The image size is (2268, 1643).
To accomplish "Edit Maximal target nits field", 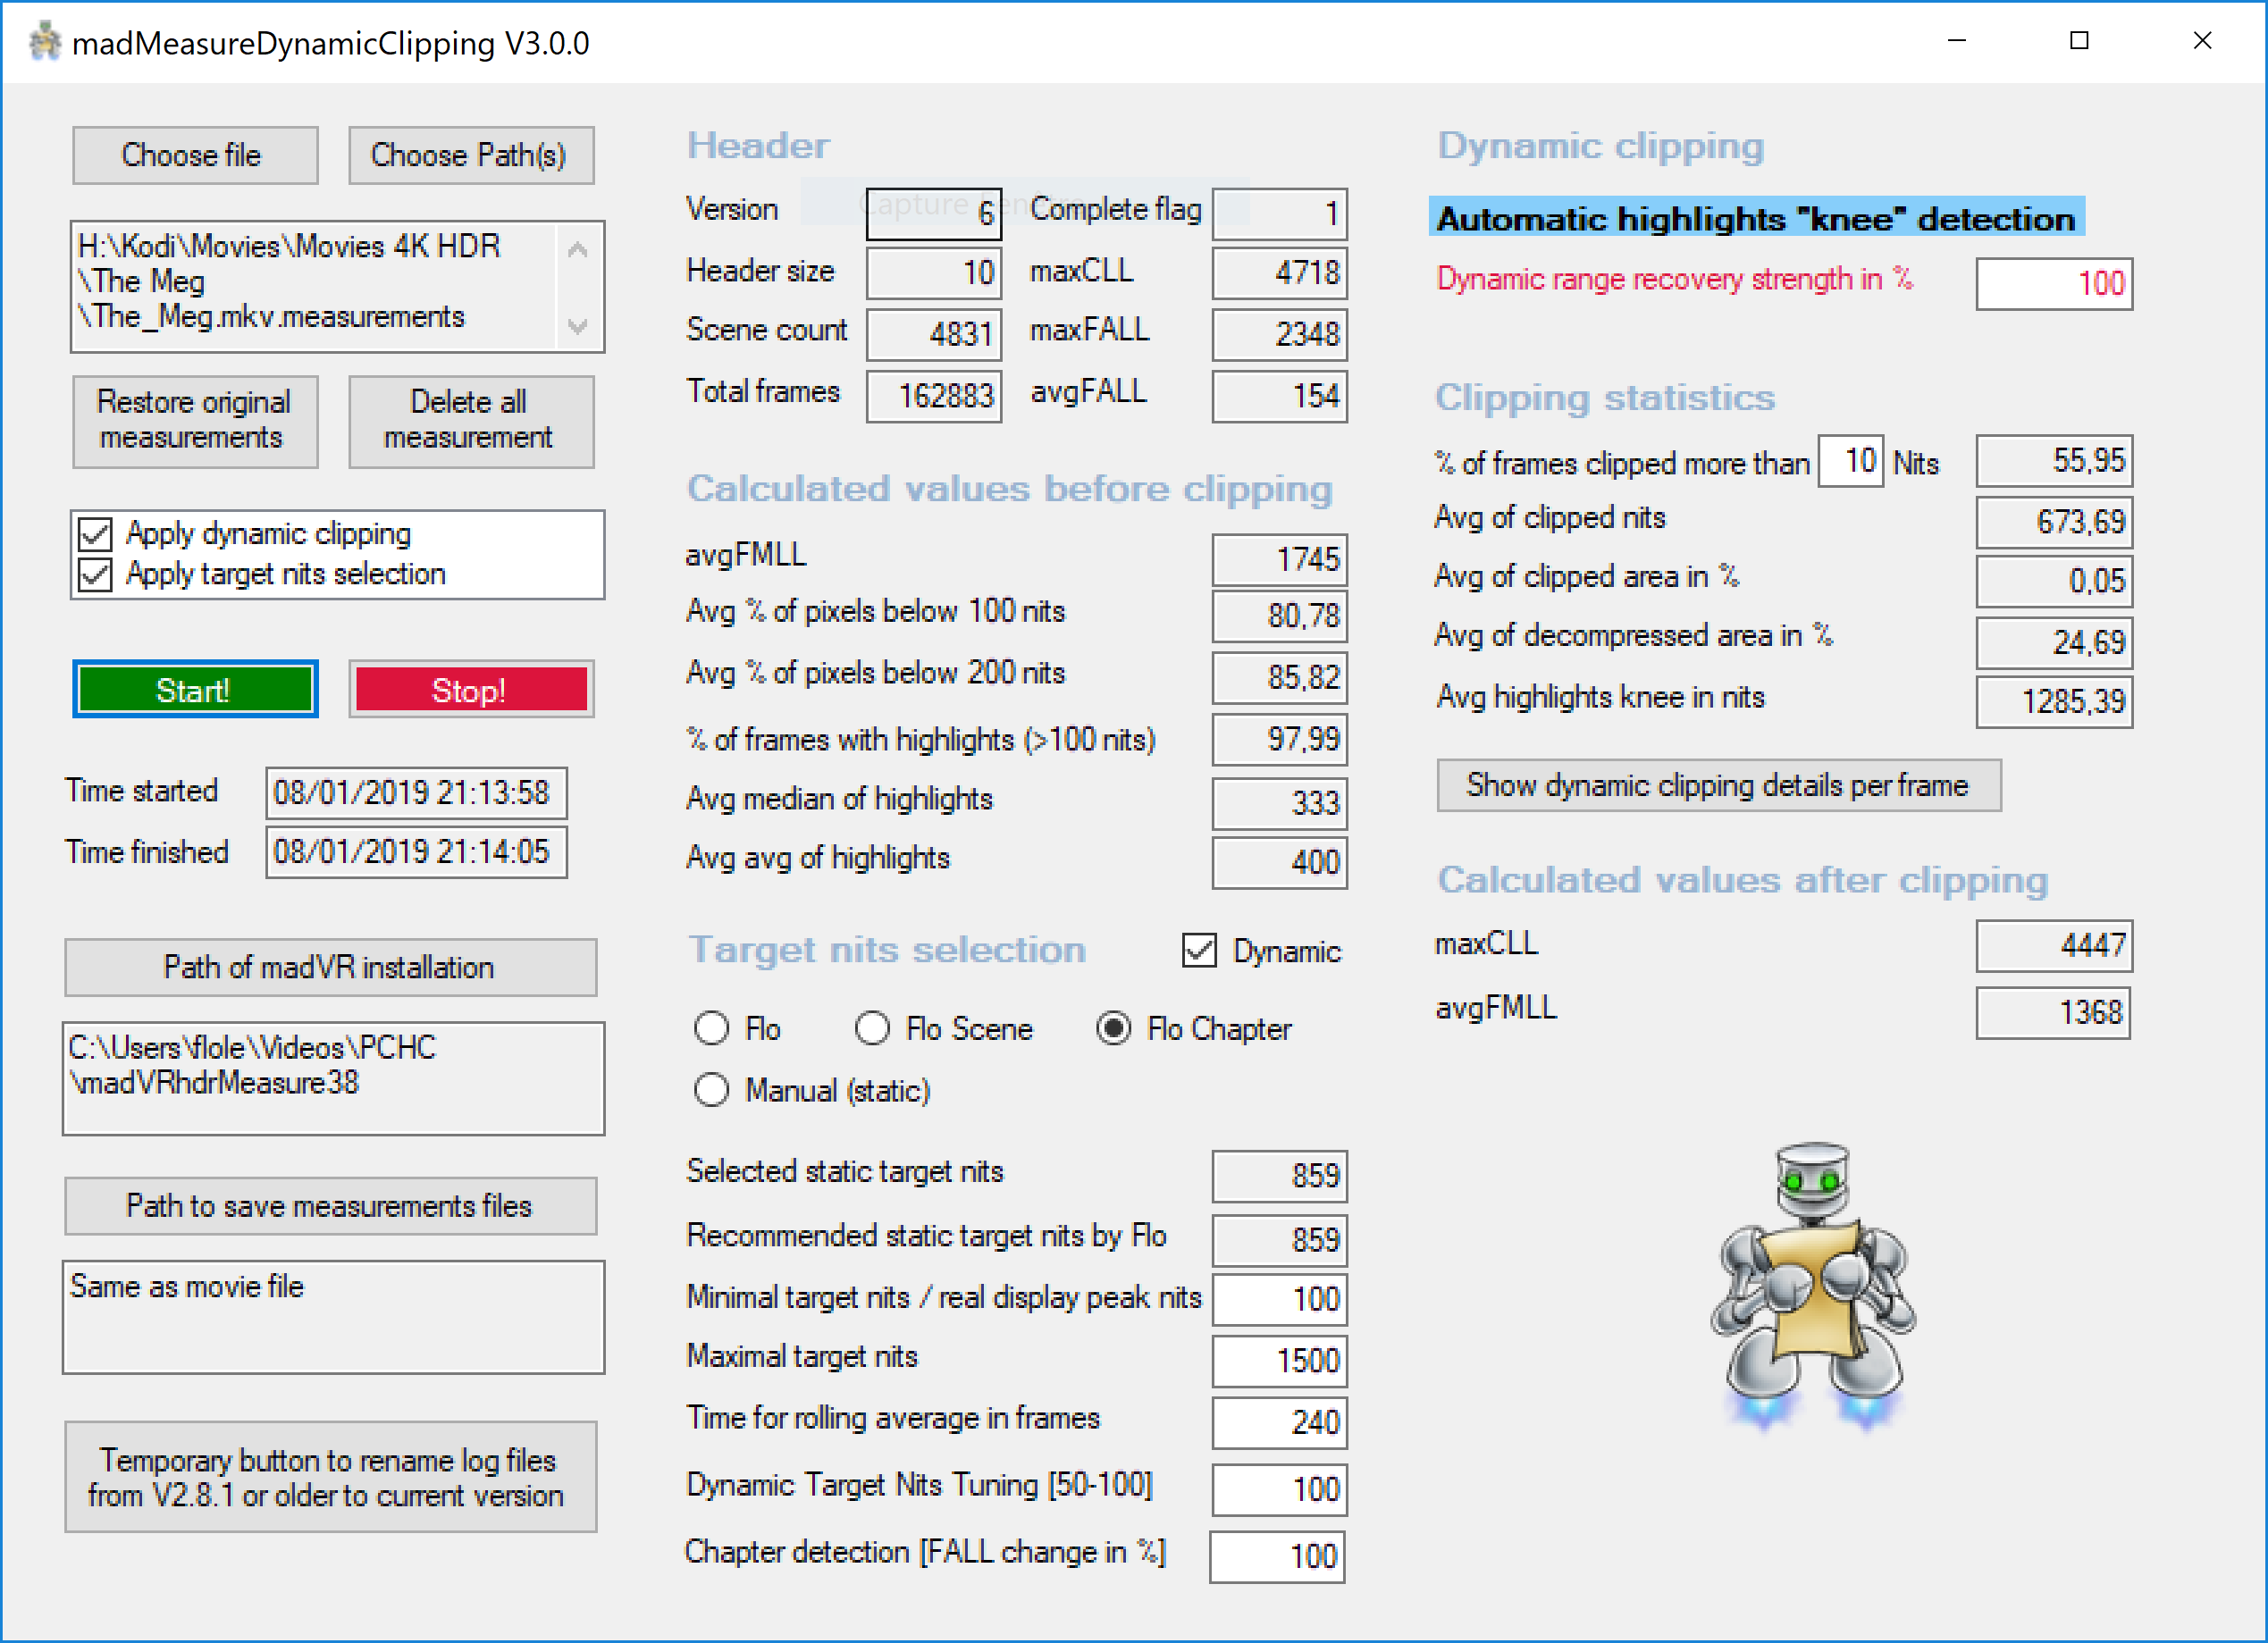I will (x=1279, y=1360).
